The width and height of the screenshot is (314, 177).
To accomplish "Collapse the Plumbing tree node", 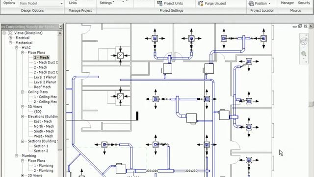I will (16, 156).
